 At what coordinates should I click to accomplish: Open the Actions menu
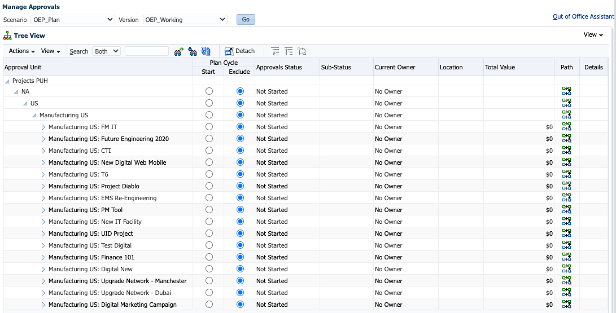(x=22, y=51)
